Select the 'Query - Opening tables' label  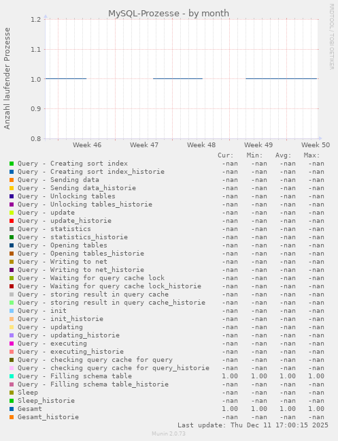(x=63, y=245)
